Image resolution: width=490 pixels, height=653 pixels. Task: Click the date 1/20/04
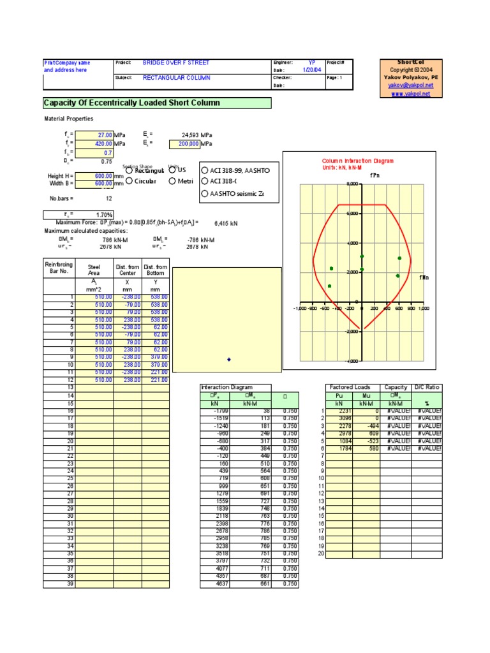click(311, 70)
